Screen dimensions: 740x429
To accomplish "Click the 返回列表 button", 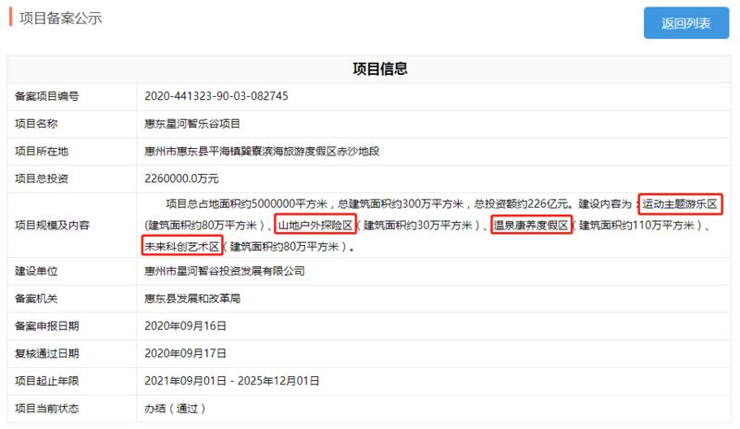I will click(x=685, y=23).
